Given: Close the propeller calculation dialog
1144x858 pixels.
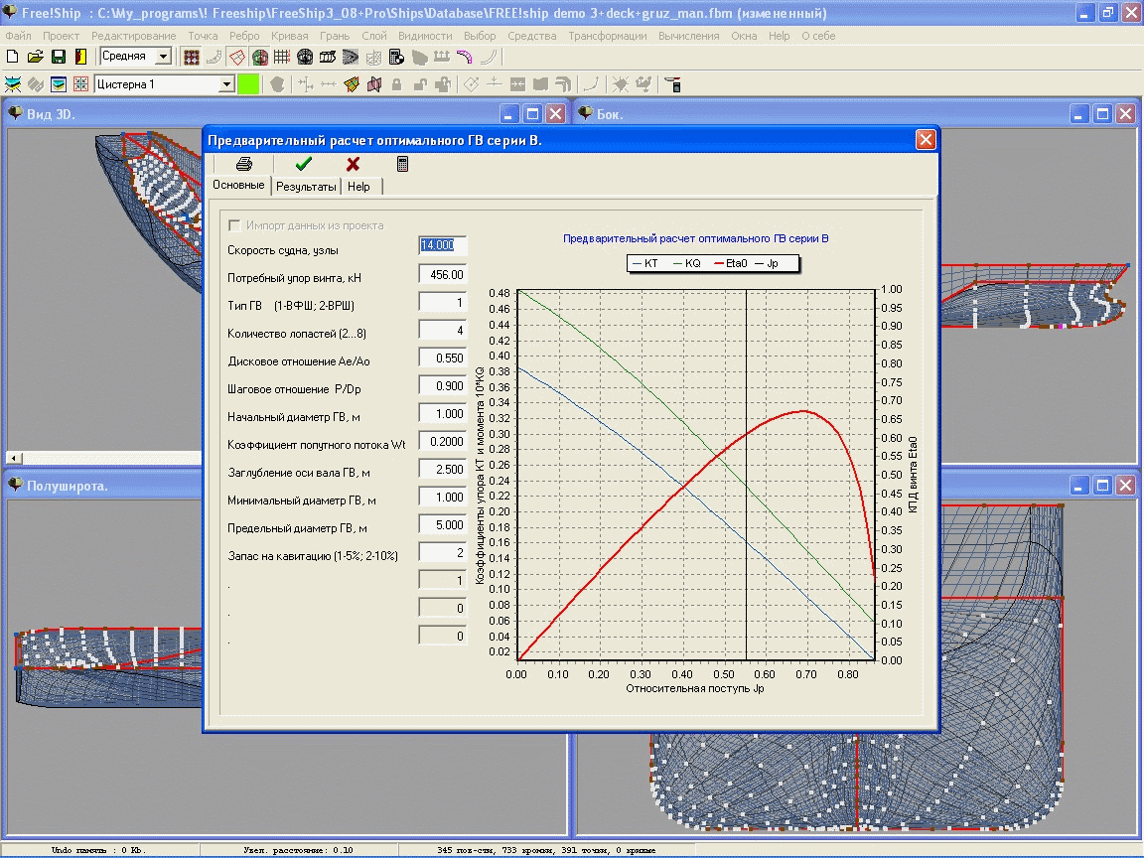Looking at the screenshot, I should tap(926, 139).
